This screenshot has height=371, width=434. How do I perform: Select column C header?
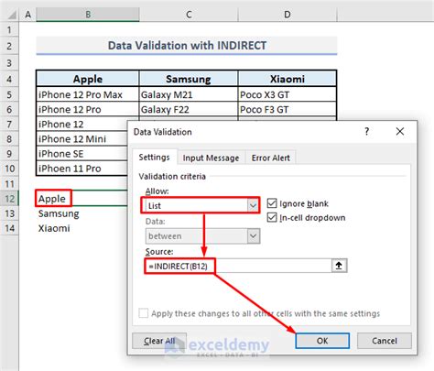[x=189, y=15]
